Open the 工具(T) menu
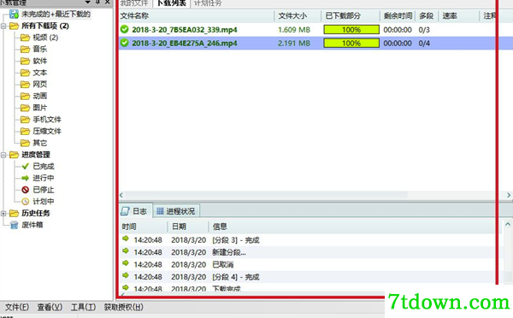 (84, 307)
